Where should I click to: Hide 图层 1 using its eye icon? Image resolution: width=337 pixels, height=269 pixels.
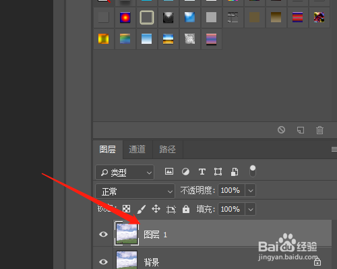(x=103, y=234)
